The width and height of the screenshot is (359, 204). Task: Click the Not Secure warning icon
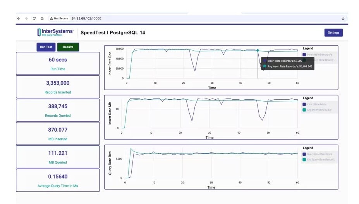point(51,19)
